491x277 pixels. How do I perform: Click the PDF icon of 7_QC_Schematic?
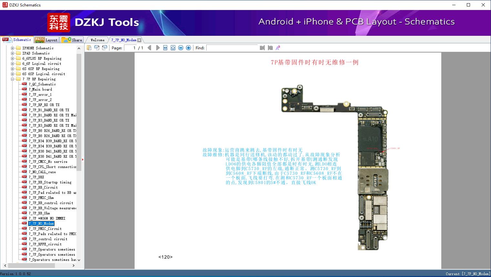pyautogui.click(x=24, y=84)
